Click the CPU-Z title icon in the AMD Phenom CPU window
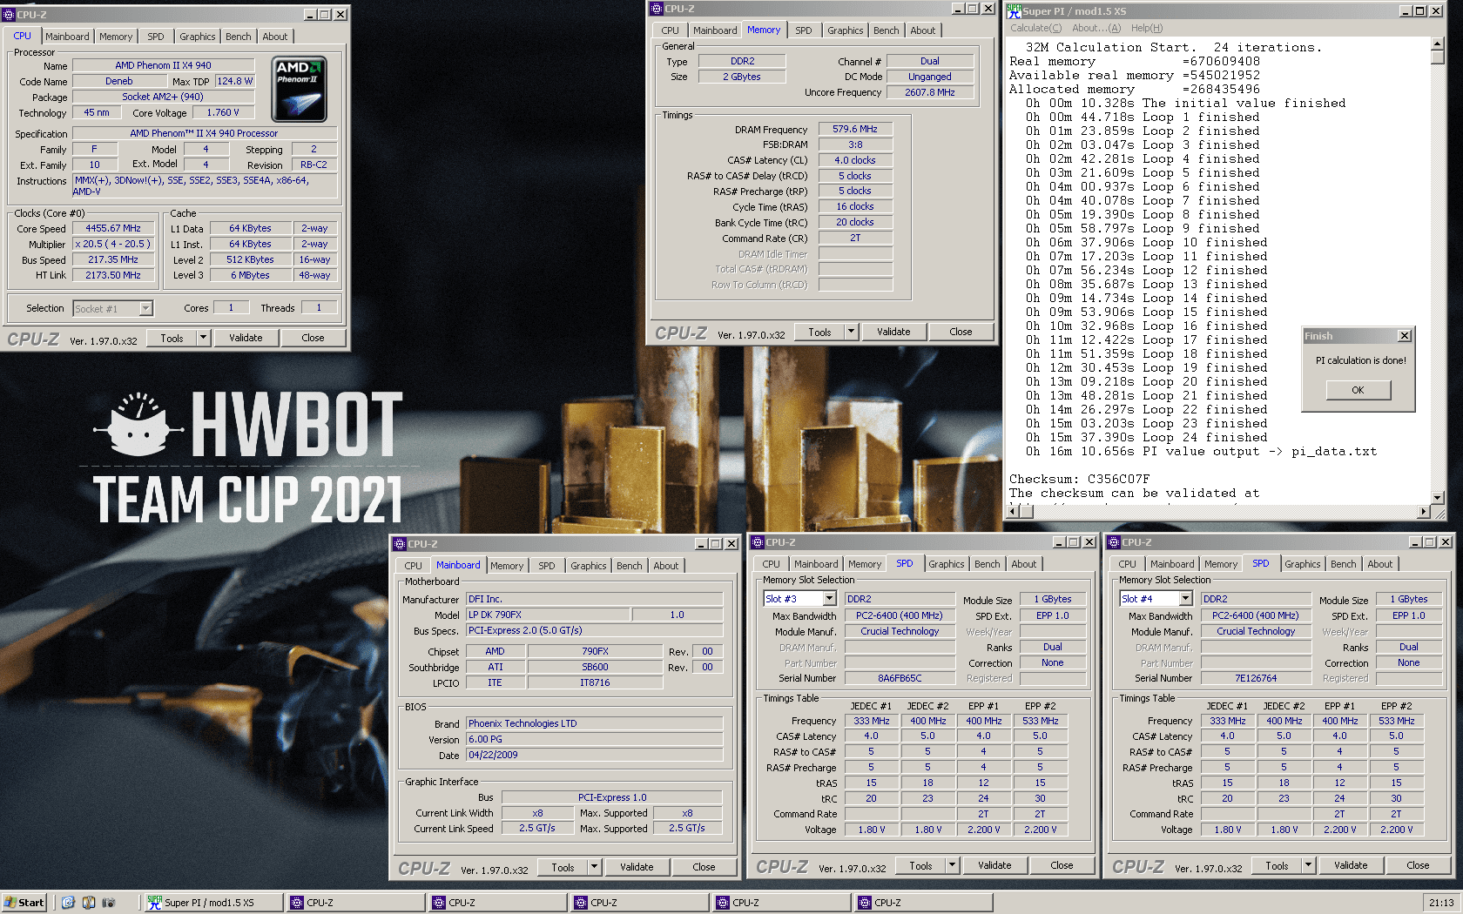The width and height of the screenshot is (1463, 914). (10, 15)
